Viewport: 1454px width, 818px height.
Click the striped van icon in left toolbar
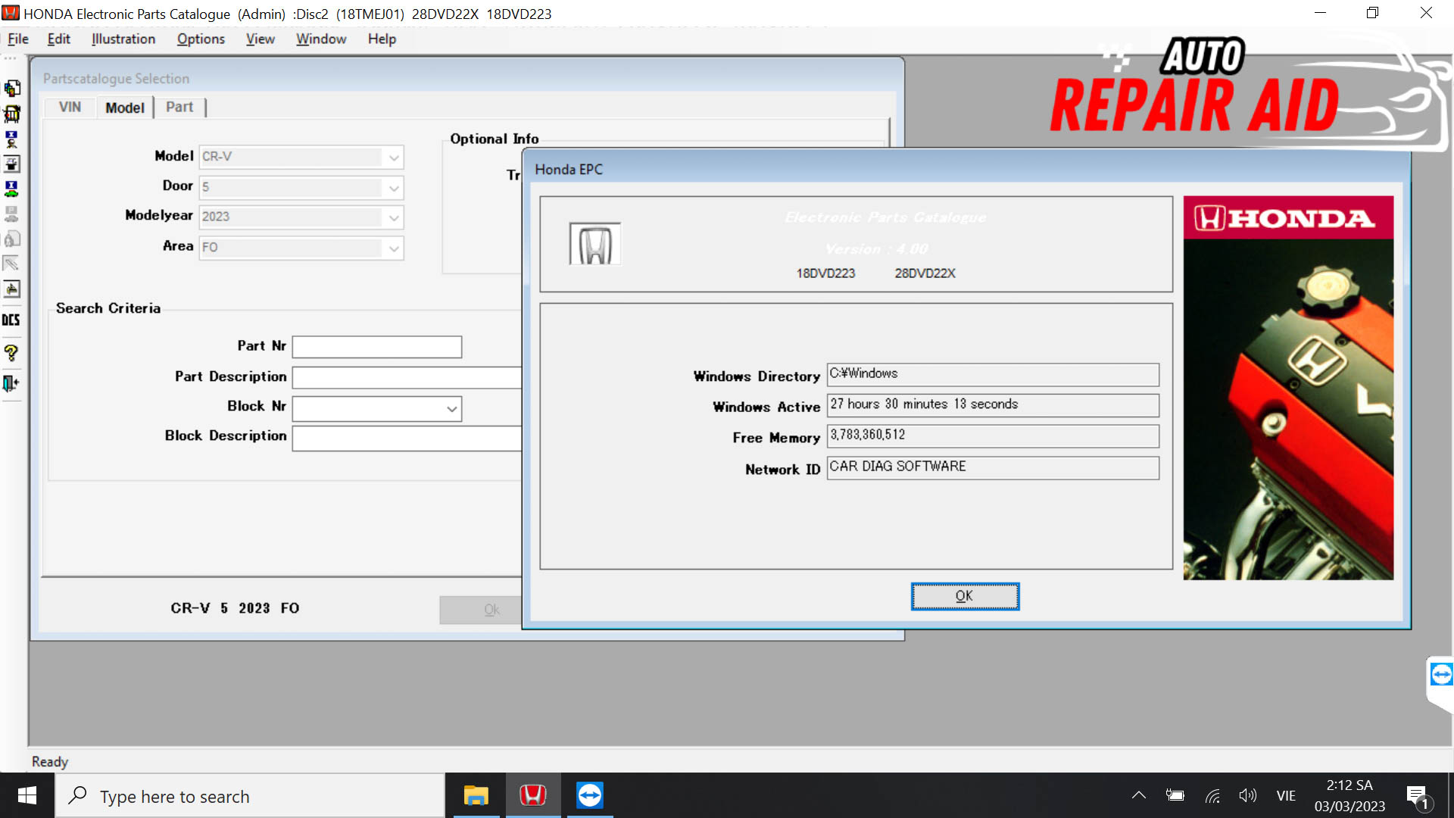[12, 114]
